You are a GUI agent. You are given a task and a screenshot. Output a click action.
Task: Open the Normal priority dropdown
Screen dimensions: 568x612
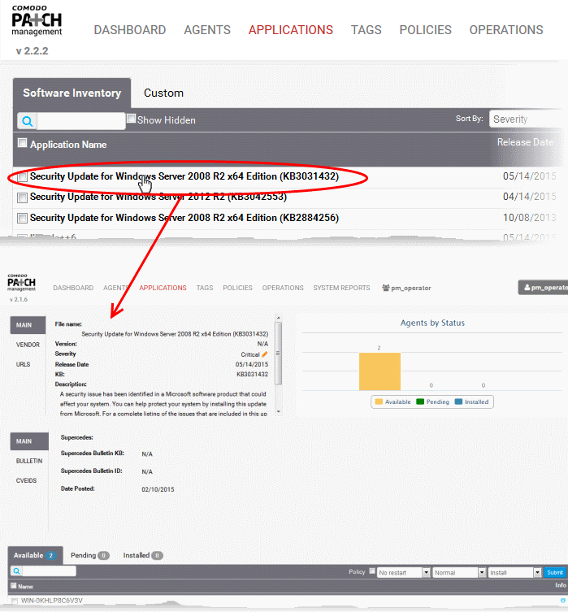pos(459,572)
